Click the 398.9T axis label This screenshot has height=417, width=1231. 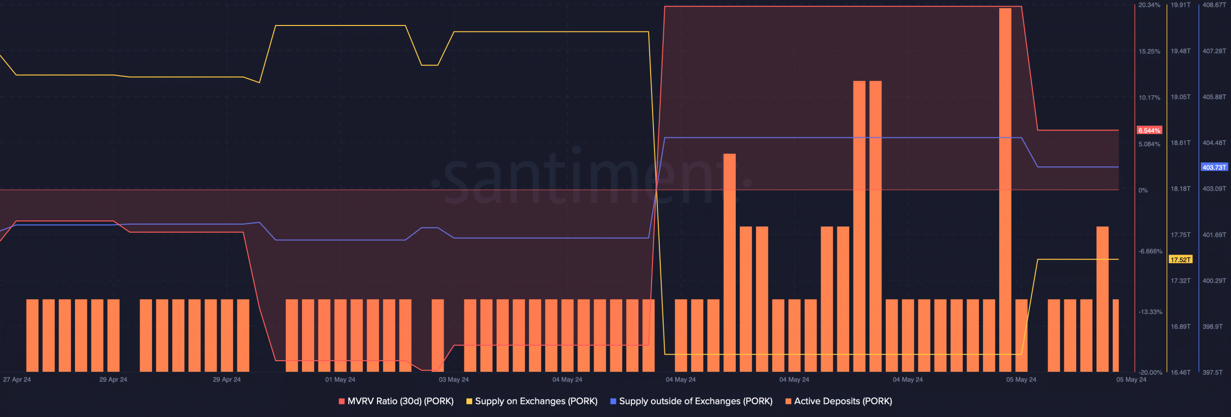[x=1212, y=326]
